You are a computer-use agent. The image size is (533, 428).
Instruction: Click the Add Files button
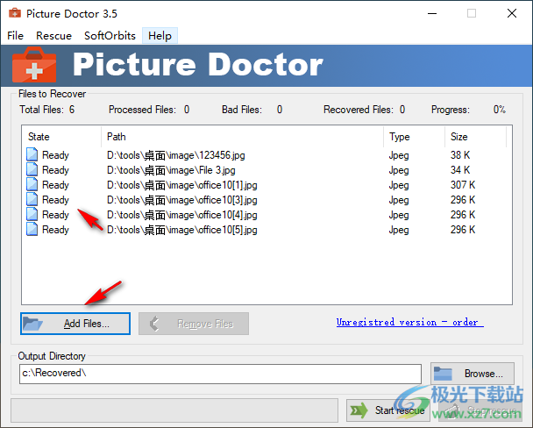tap(75, 324)
